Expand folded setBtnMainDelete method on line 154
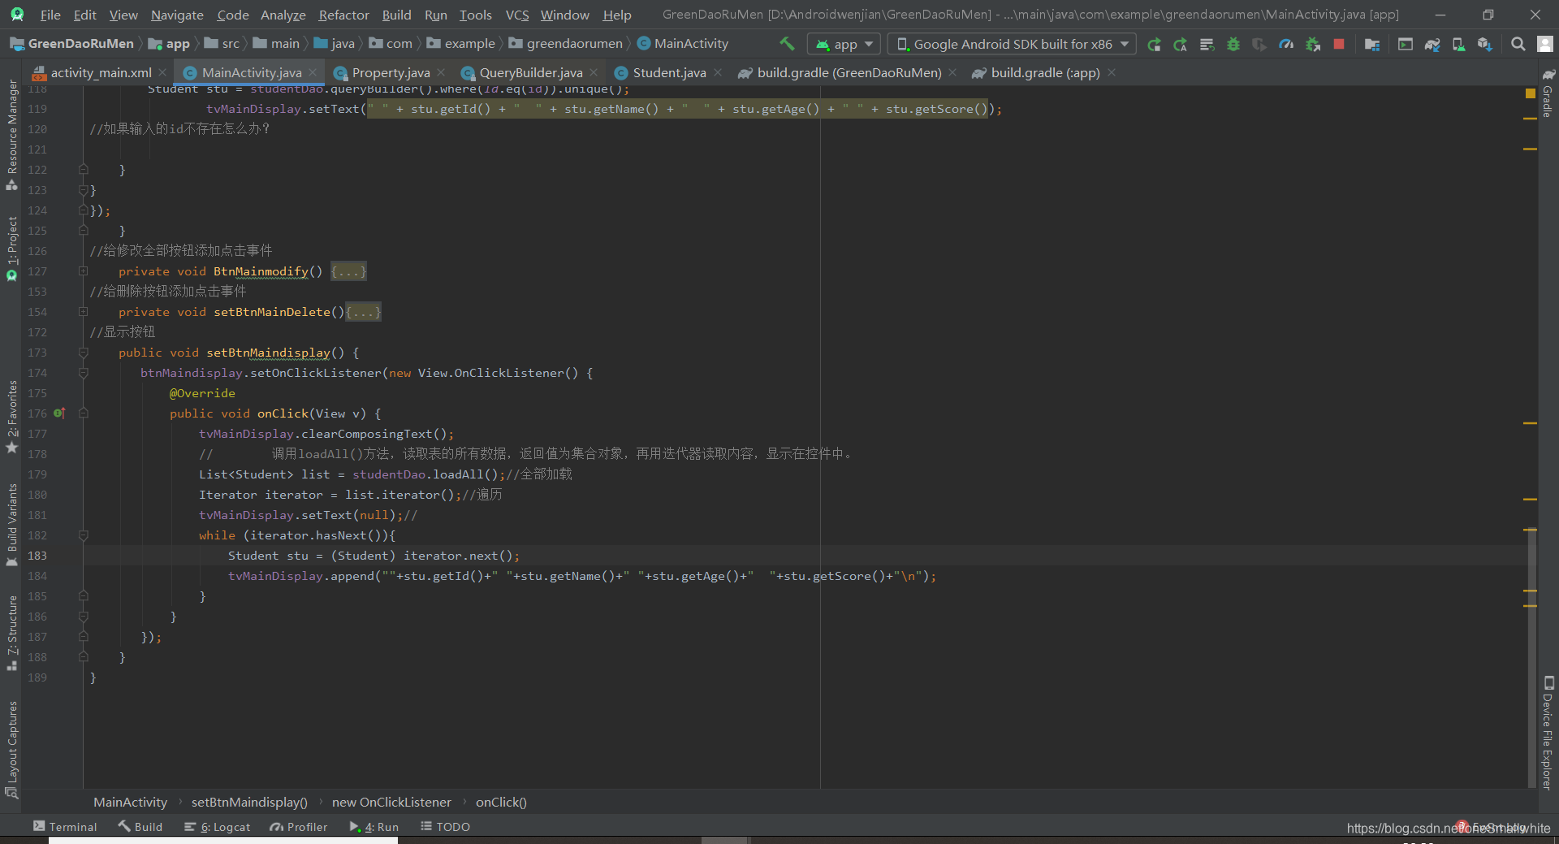The width and height of the screenshot is (1559, 844). tap(83, 312)
